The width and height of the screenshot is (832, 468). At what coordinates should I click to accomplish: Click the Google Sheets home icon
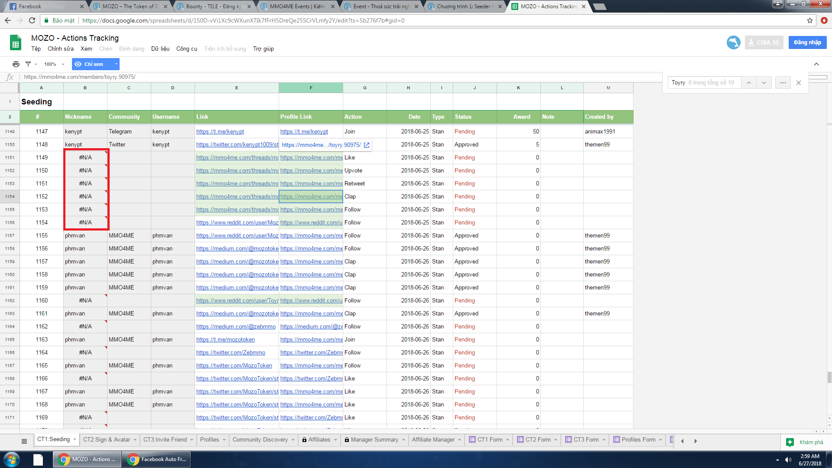(16, 43)
